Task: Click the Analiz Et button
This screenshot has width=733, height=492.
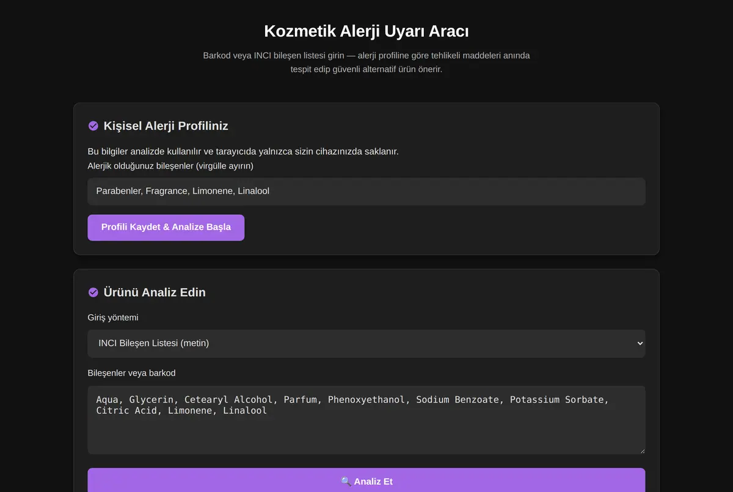Action: pyautogui.click(x=366, y=481)
